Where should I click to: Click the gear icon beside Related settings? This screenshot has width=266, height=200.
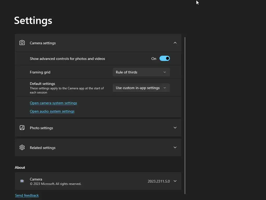(22, 147)
